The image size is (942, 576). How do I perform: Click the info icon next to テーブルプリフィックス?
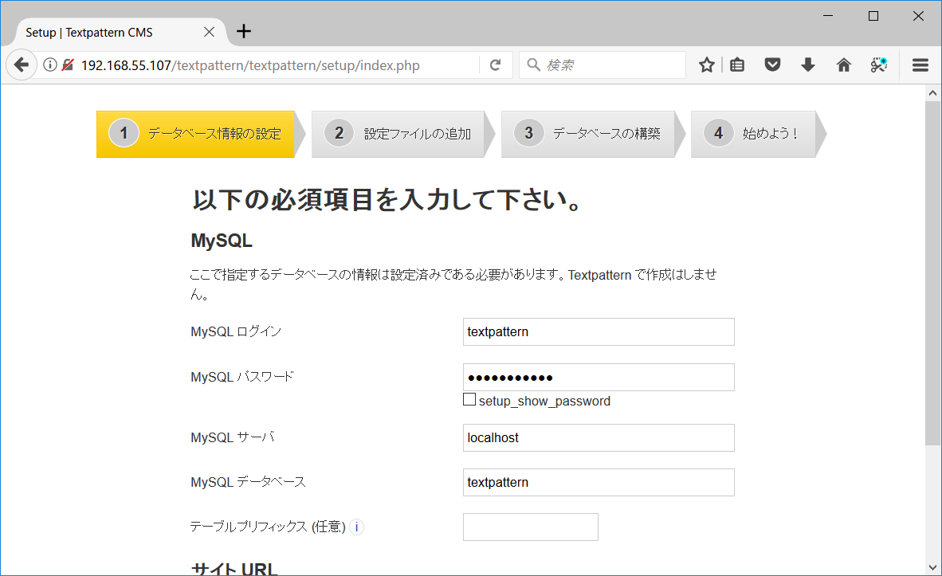coord(356,527)
